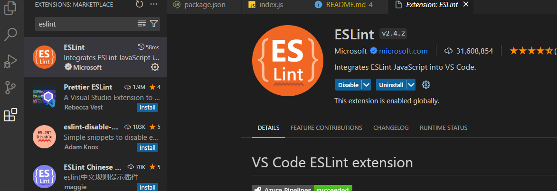Open the CHANGELOG tab
The image size is (557, 191).
391,128
